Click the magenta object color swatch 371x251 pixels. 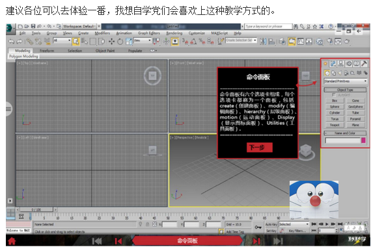pos(363,140)
